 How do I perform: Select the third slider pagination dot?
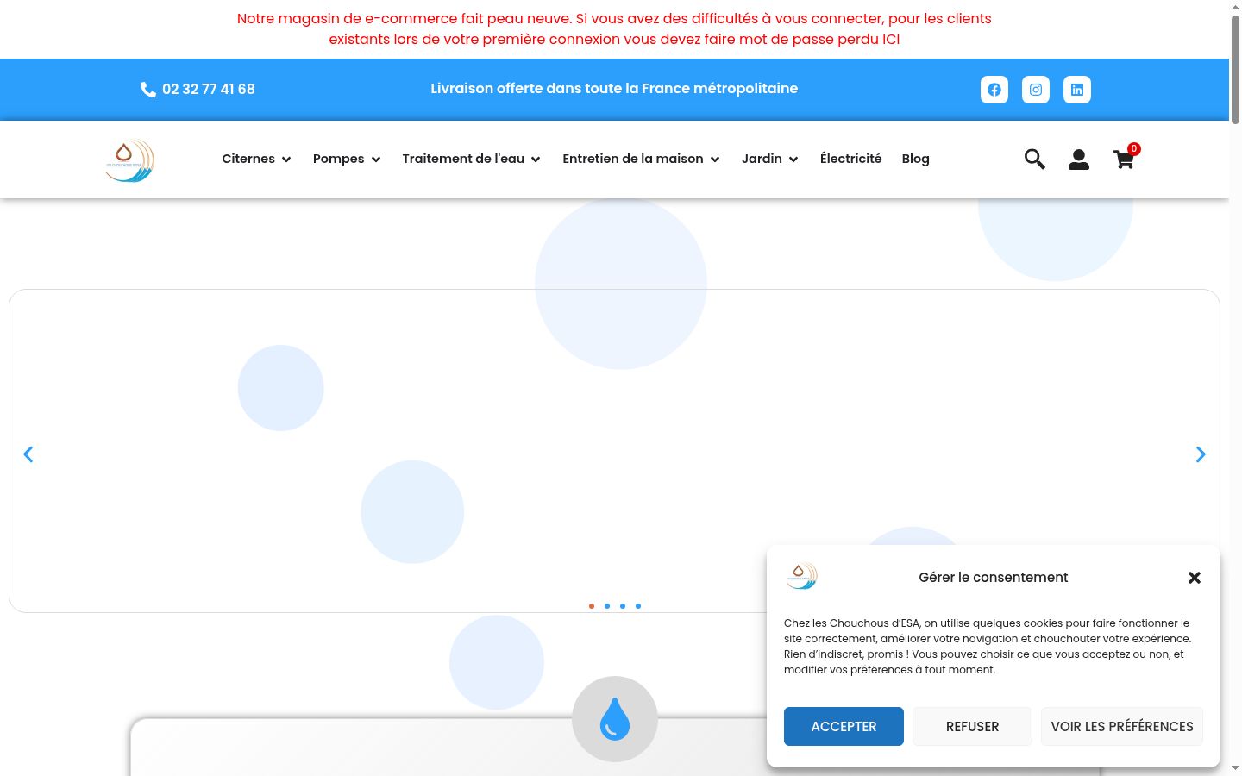[623, 606]
